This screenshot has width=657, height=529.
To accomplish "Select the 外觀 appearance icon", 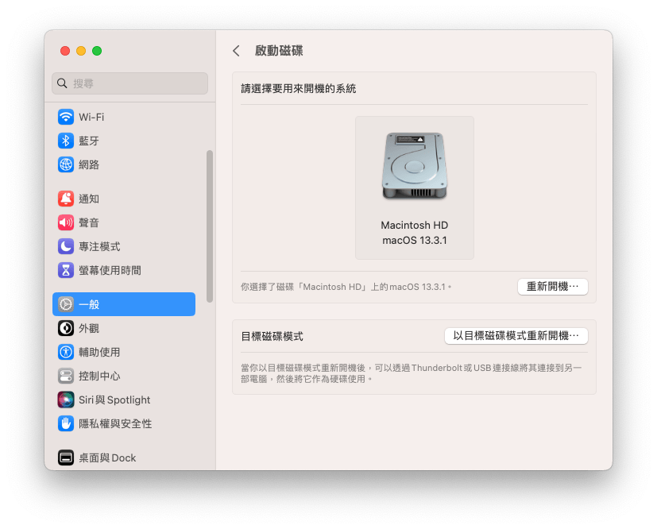I will [x=66, y=328].
